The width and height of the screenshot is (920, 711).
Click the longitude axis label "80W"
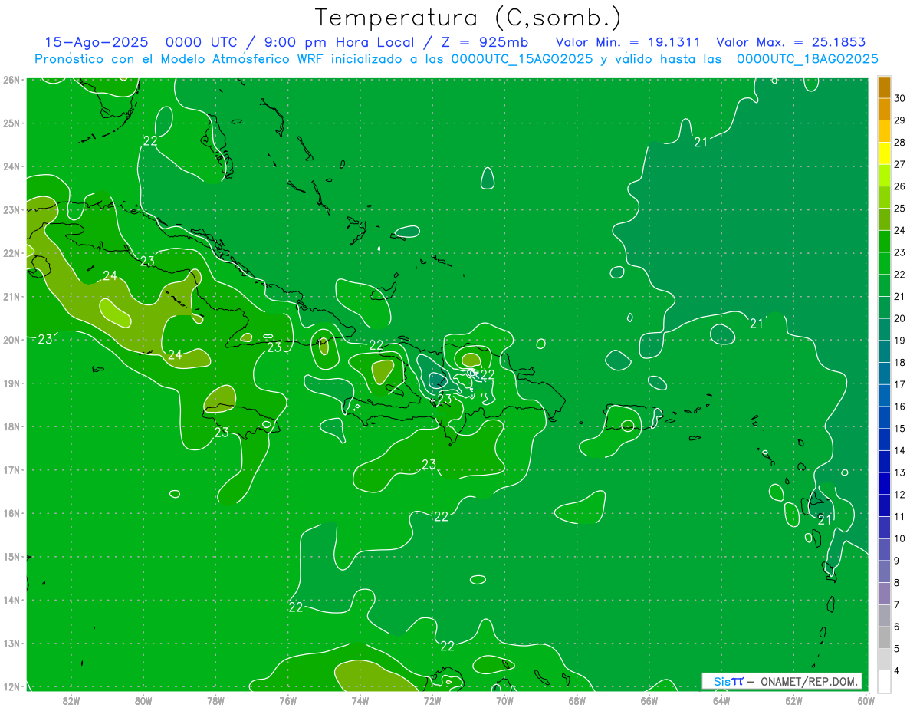click(143, 700)
